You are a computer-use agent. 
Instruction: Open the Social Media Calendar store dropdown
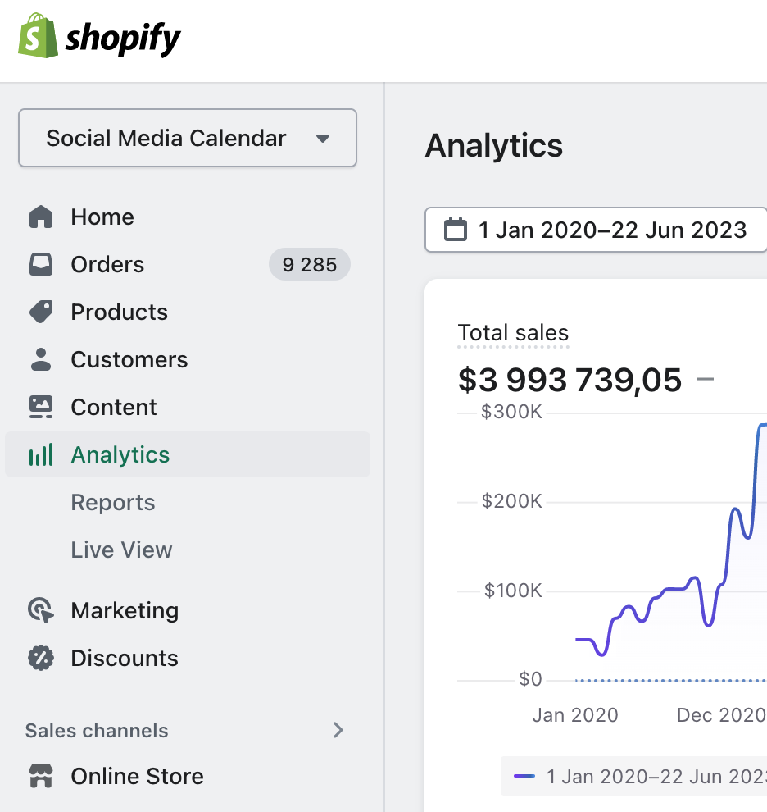coord(188,138)
